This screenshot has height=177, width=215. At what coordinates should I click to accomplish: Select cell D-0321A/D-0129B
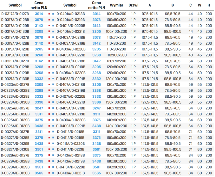[15, 73]
